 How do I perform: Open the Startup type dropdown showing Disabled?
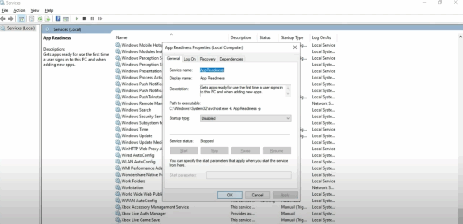pyautogui.click(x=246, y=118)
